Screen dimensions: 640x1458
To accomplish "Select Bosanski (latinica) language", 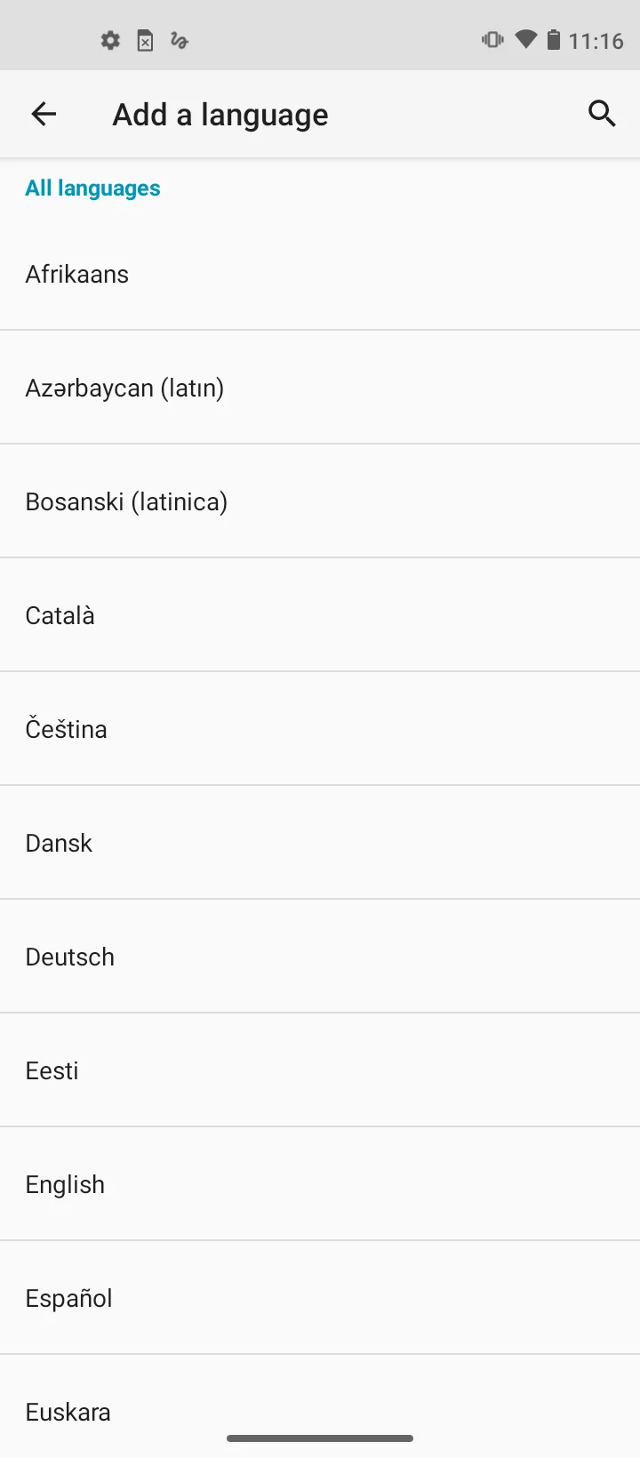I will pyautogui.click(x=320, y=501).
